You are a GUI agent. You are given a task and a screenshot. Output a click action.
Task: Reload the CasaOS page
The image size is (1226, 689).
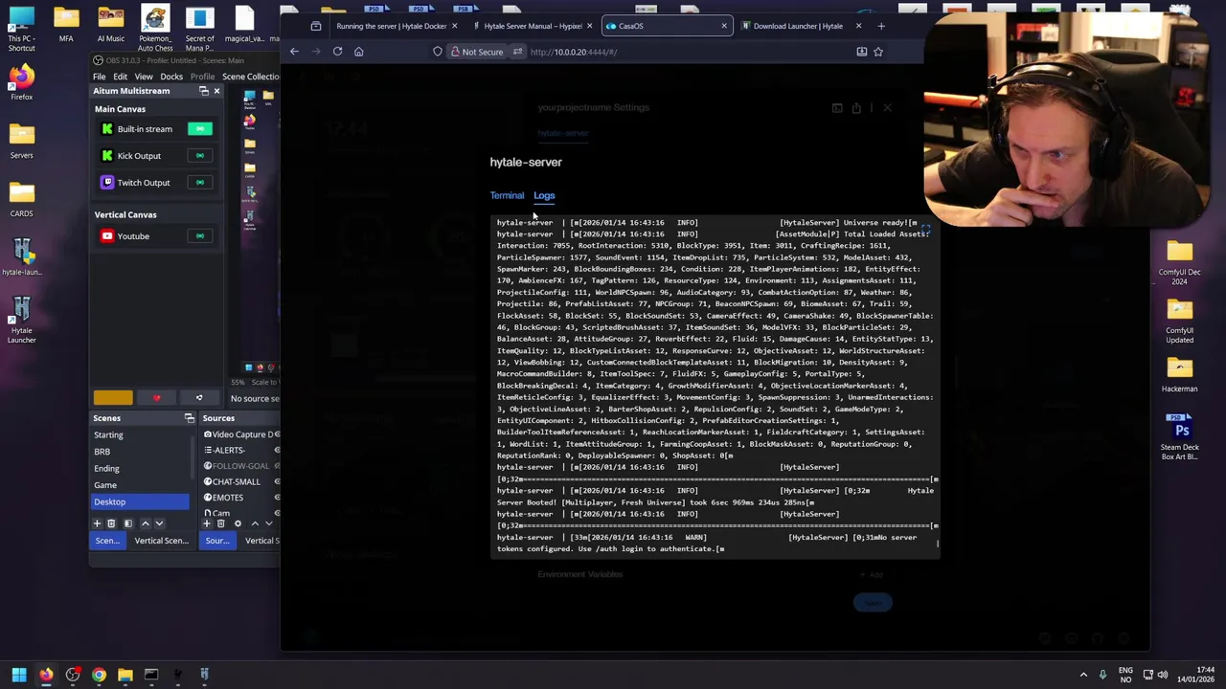(337, 52)
